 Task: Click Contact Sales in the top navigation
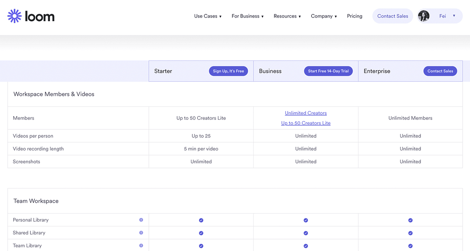click(x=392, y=16)
